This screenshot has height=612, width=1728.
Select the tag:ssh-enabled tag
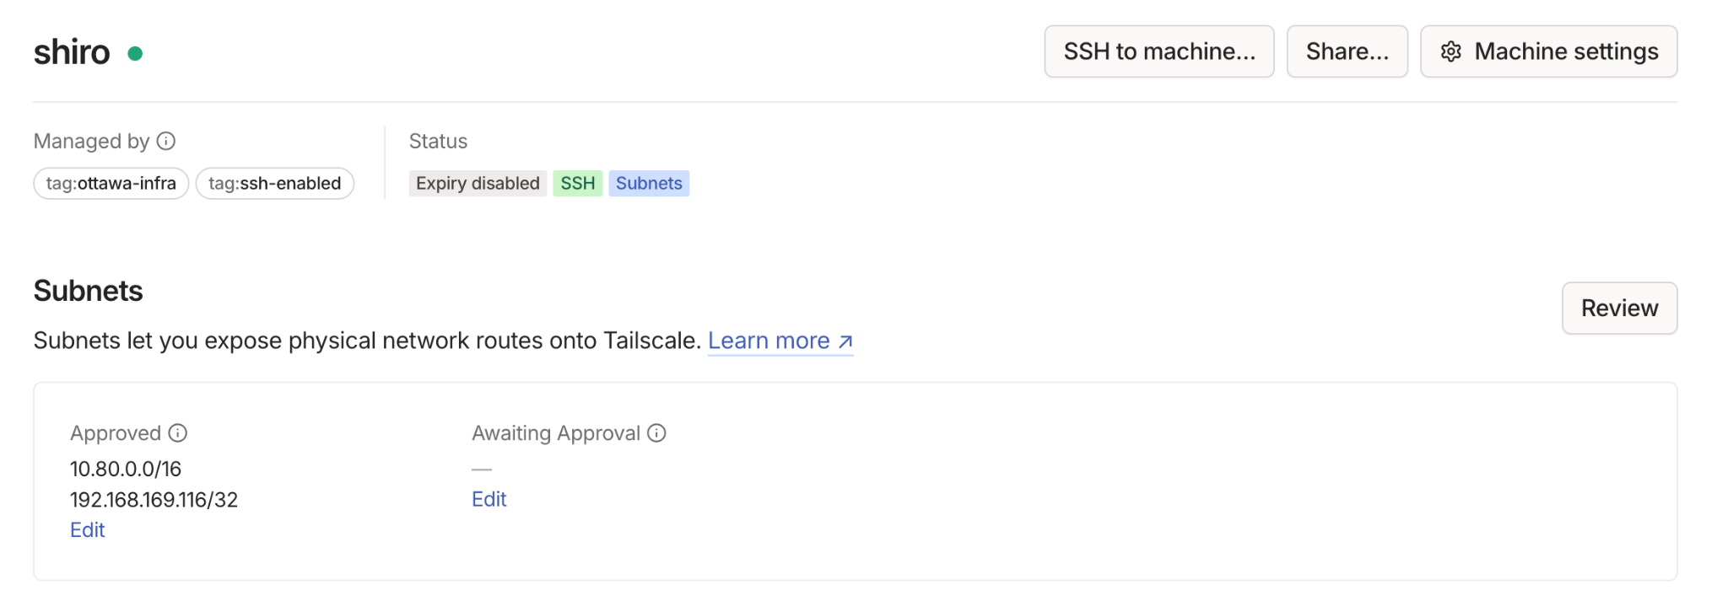(274, 184)
